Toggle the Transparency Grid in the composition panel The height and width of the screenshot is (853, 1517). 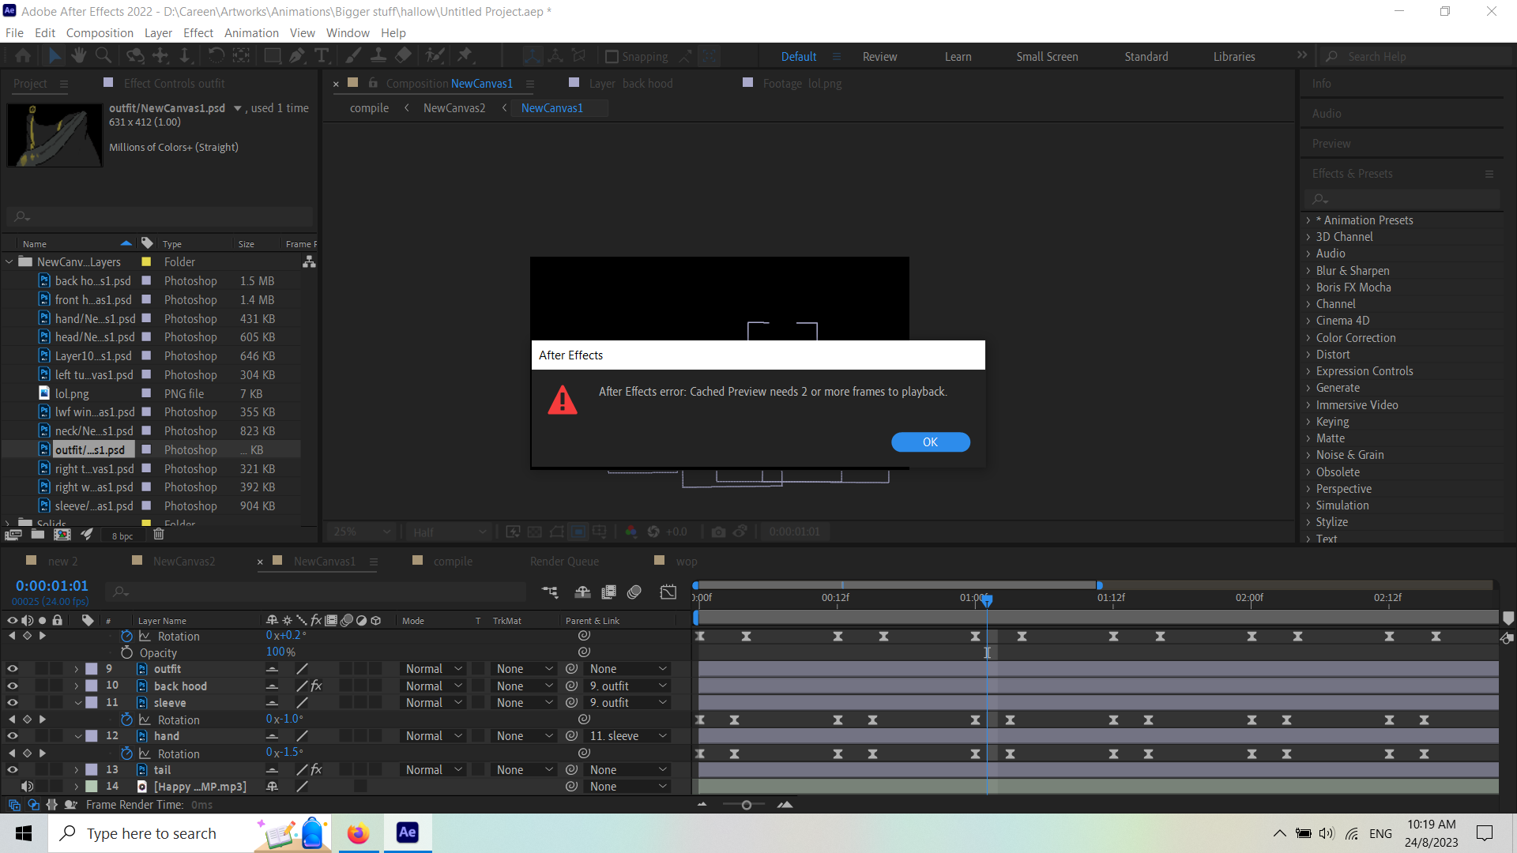535,532
